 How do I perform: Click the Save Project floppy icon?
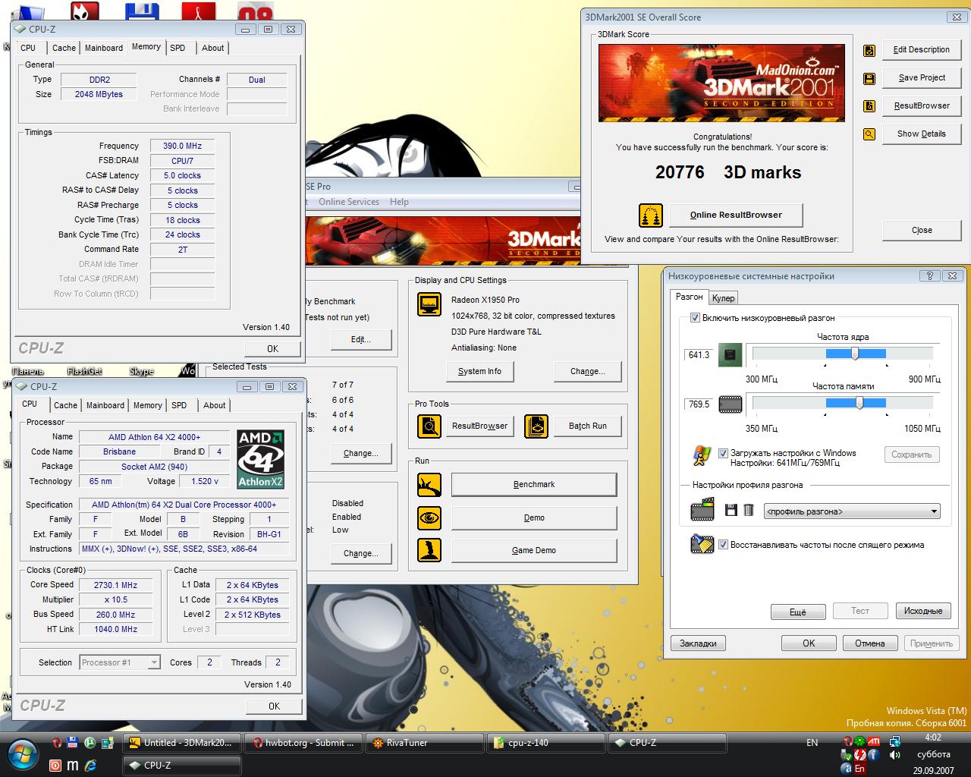tap(869, 78)
